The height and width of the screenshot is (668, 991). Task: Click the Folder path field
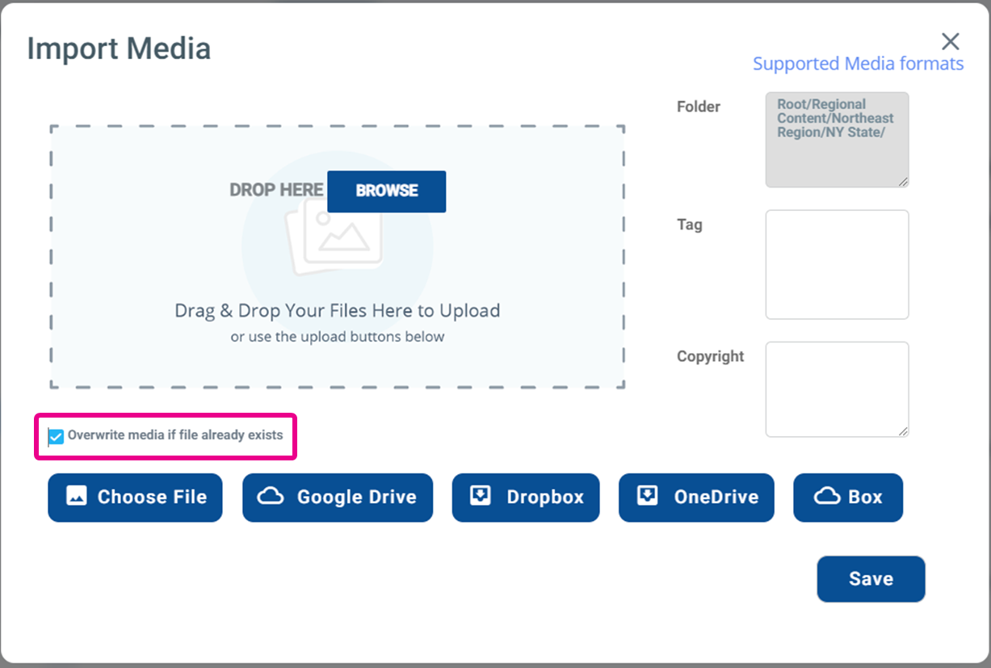click(838, 140)
